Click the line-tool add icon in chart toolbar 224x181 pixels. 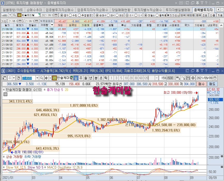click(183, 78)
